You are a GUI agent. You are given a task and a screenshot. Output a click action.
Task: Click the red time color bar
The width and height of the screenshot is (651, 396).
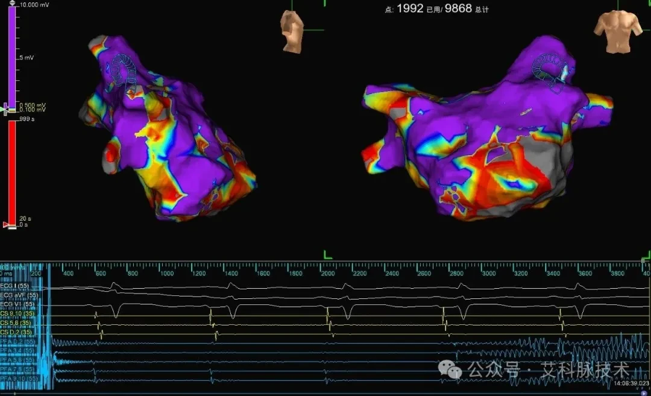coord(12,174)
